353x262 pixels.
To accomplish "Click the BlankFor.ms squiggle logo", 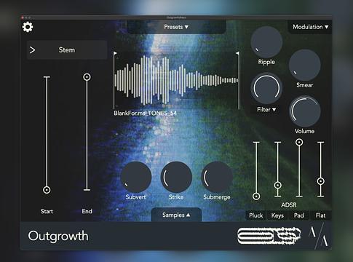I will tap(269, 236).
